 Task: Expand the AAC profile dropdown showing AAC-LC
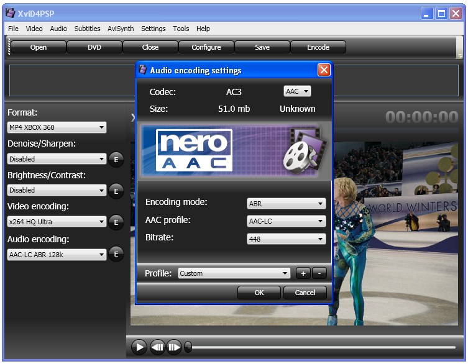(x=287, y=221)
